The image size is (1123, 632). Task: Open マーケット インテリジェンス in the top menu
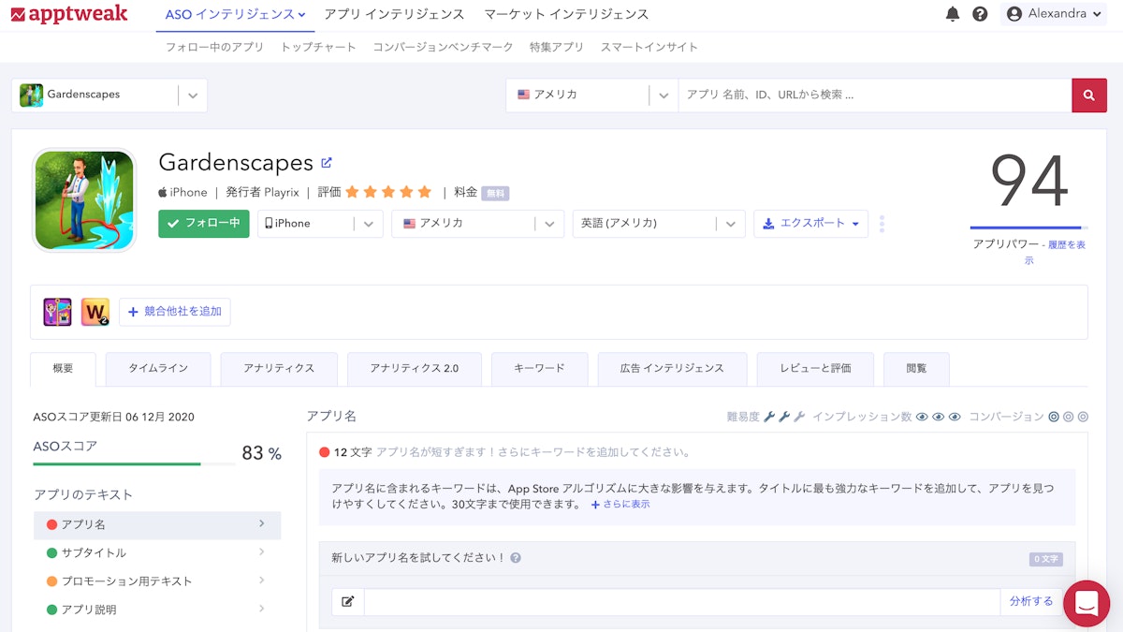coord(566,15)
